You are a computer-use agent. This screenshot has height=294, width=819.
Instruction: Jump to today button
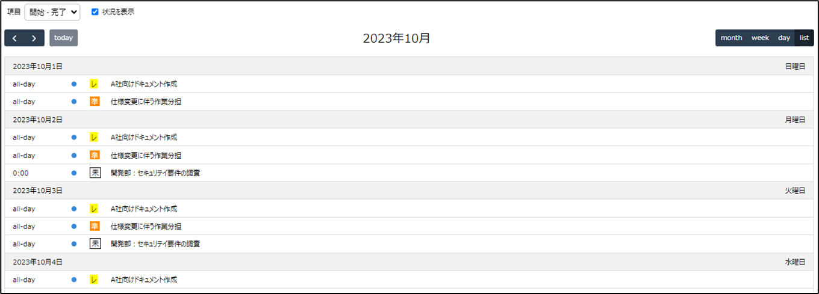pos(63,38)
